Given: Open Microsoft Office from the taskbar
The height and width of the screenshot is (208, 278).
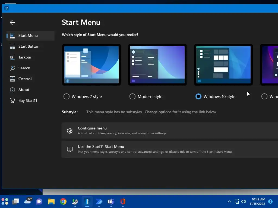Looking at the screenshot, I should [x=123, y=201].
